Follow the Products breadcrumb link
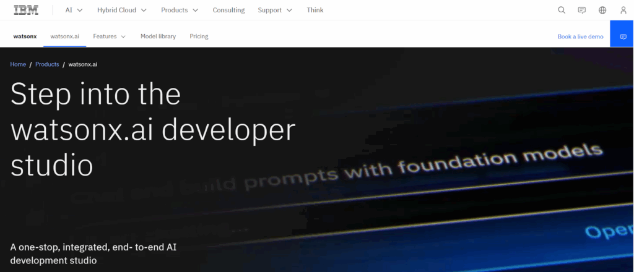The width and height of the screenshot is (634, 272). (47, 64)
